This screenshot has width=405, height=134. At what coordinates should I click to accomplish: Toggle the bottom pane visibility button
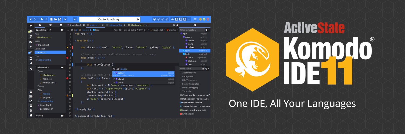tap(180, 19)
